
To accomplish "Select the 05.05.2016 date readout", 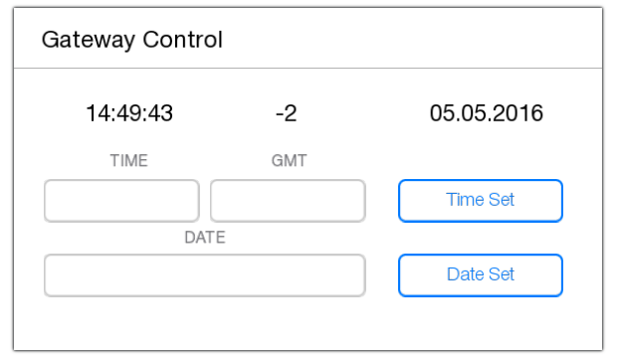I will click(x=487, y=113).
